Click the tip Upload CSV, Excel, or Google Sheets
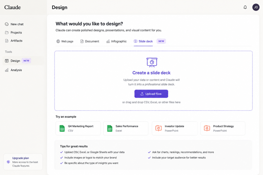The height and width of the screenshot is (175, 263). [95, 152]
